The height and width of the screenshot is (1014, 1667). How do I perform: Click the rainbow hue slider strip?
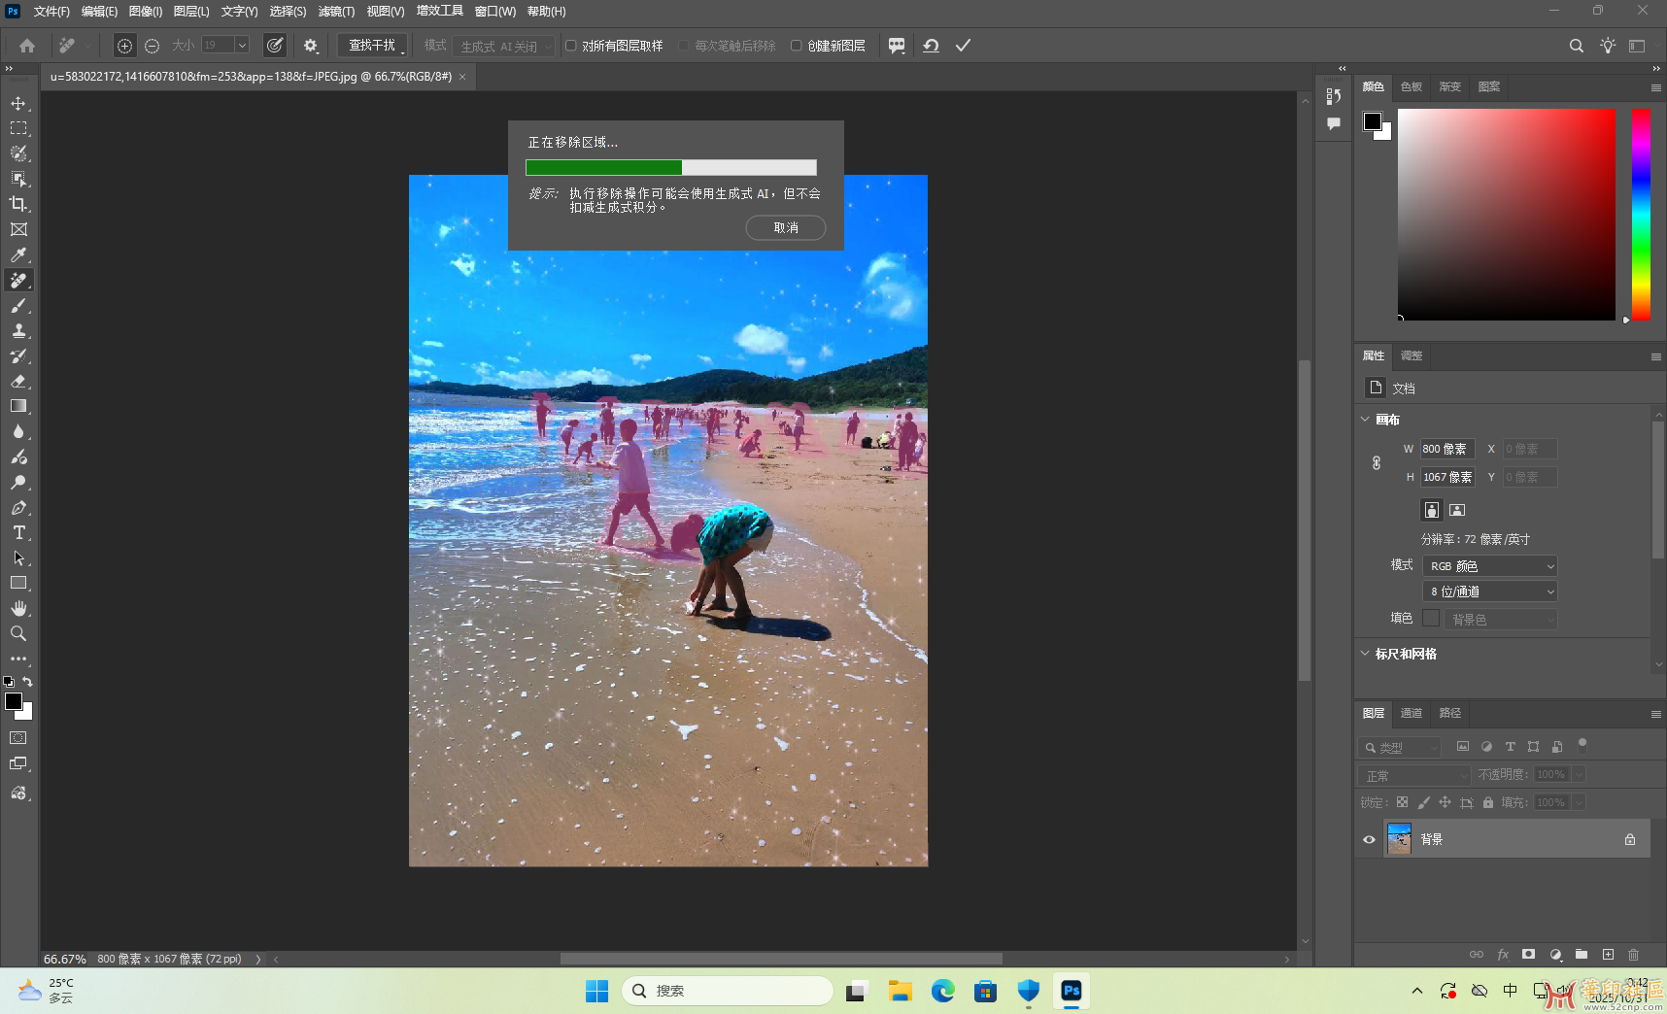(1640, 214)
